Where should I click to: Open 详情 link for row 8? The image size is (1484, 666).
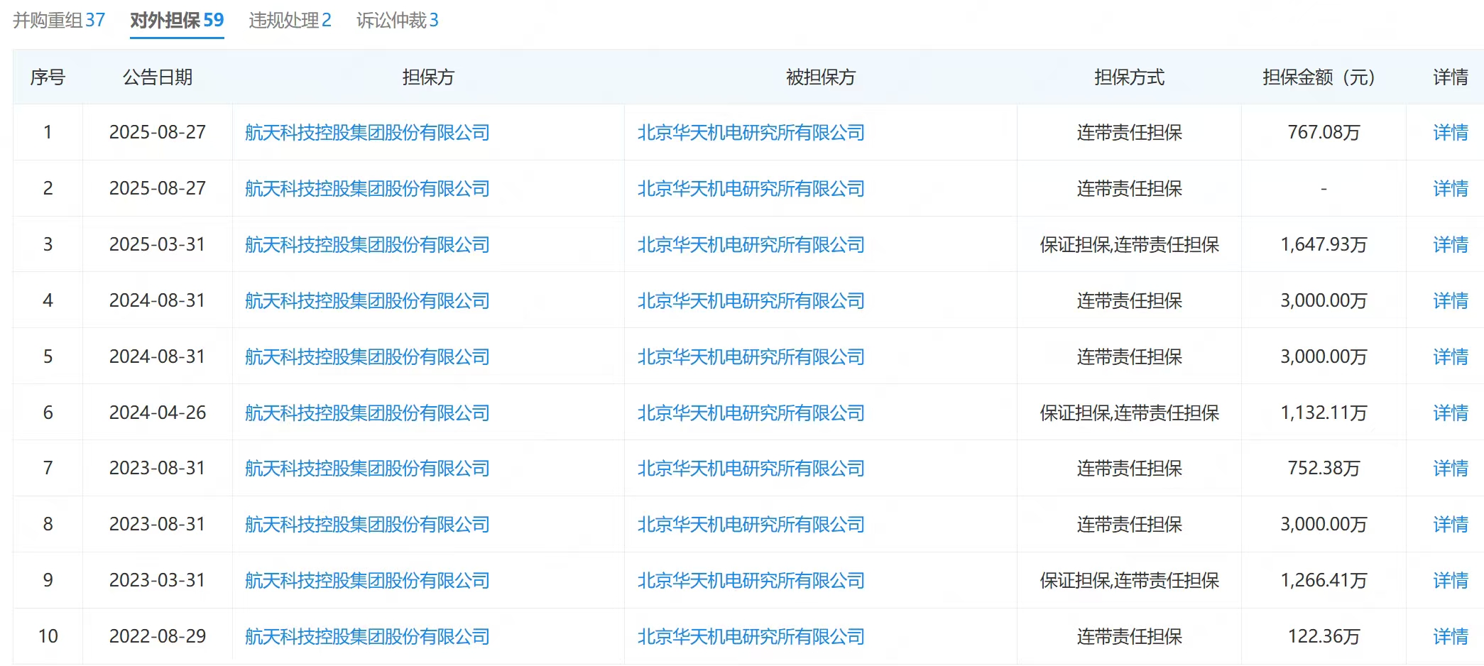coord(1450,525)
